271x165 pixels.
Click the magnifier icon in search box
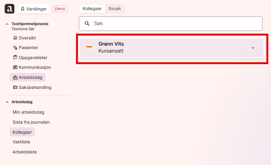pos(87,24)
